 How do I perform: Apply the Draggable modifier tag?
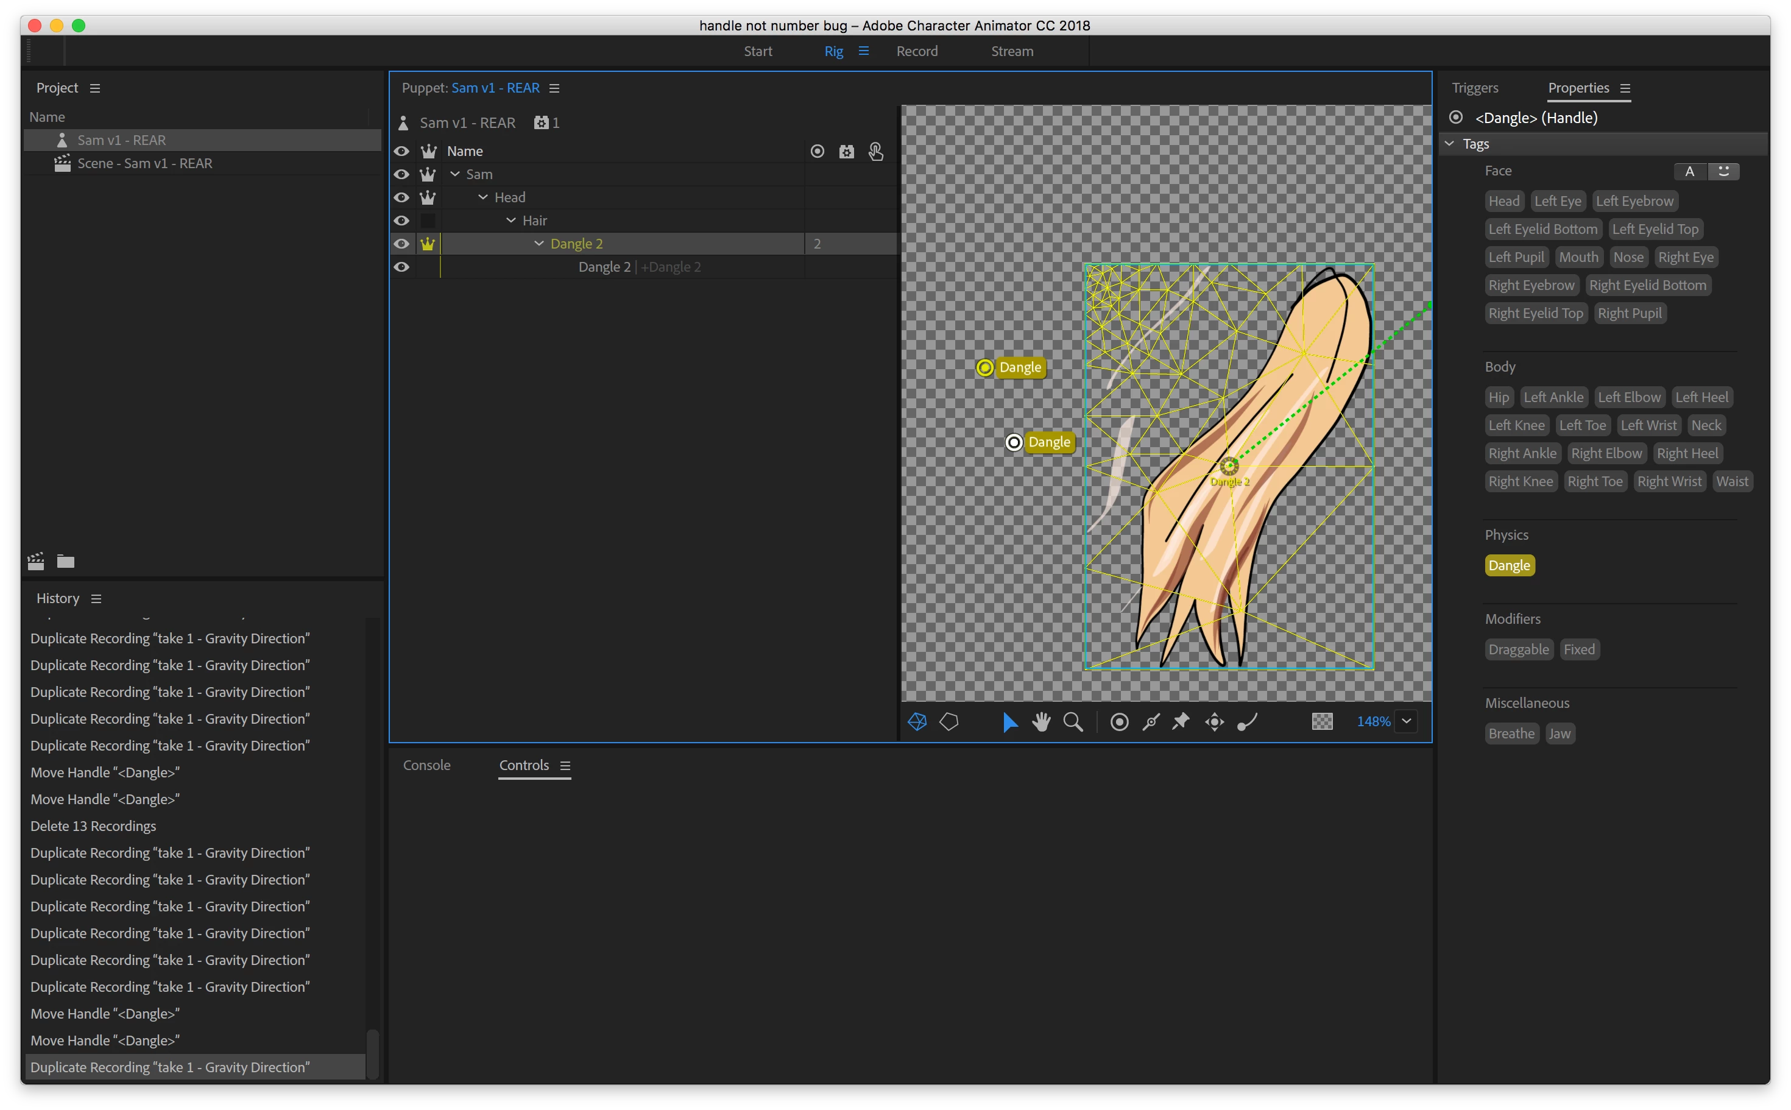pos(1518,649)
